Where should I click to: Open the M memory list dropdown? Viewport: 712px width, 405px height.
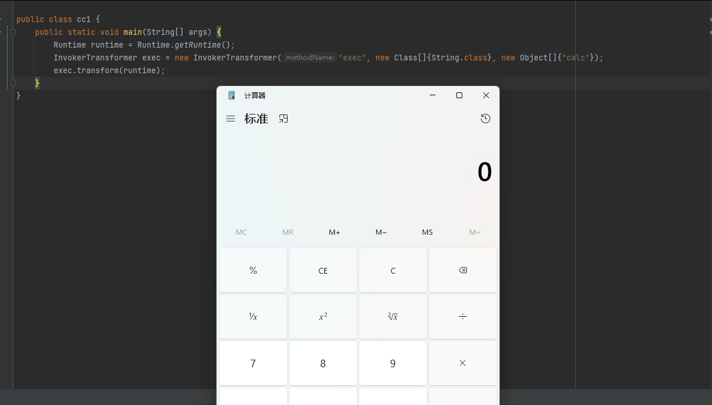[x=474, y=232]
